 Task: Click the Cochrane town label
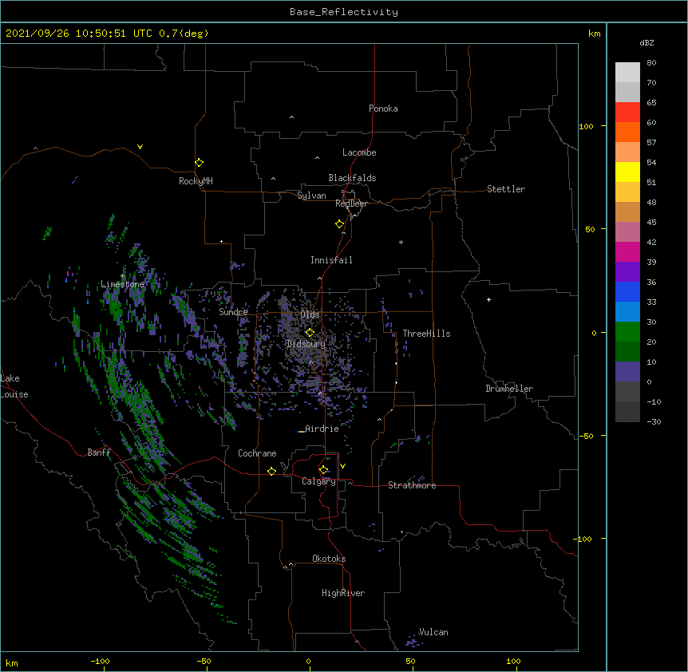click(257, 453)
